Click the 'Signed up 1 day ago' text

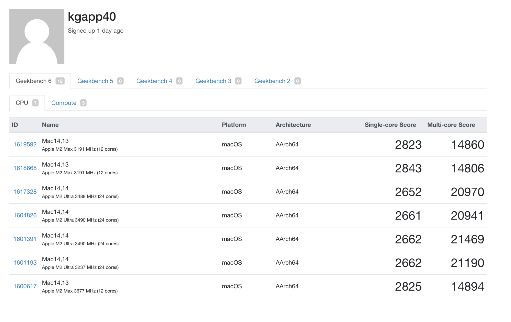click(x=96, y=31)
